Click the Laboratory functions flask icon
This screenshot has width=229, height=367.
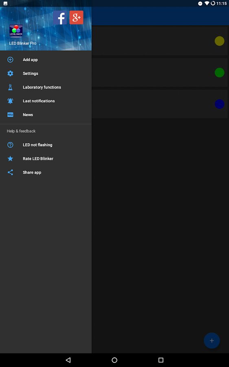[x=10, y=87]
